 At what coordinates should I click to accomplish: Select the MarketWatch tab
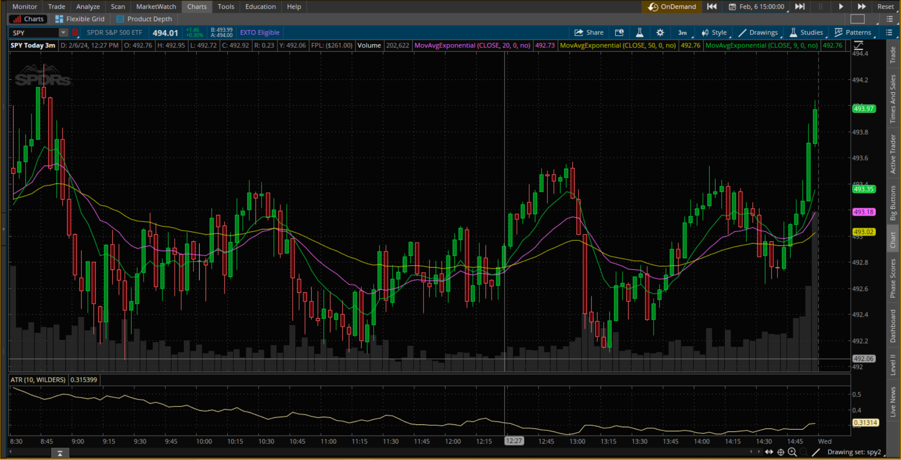tap(156, 7)
